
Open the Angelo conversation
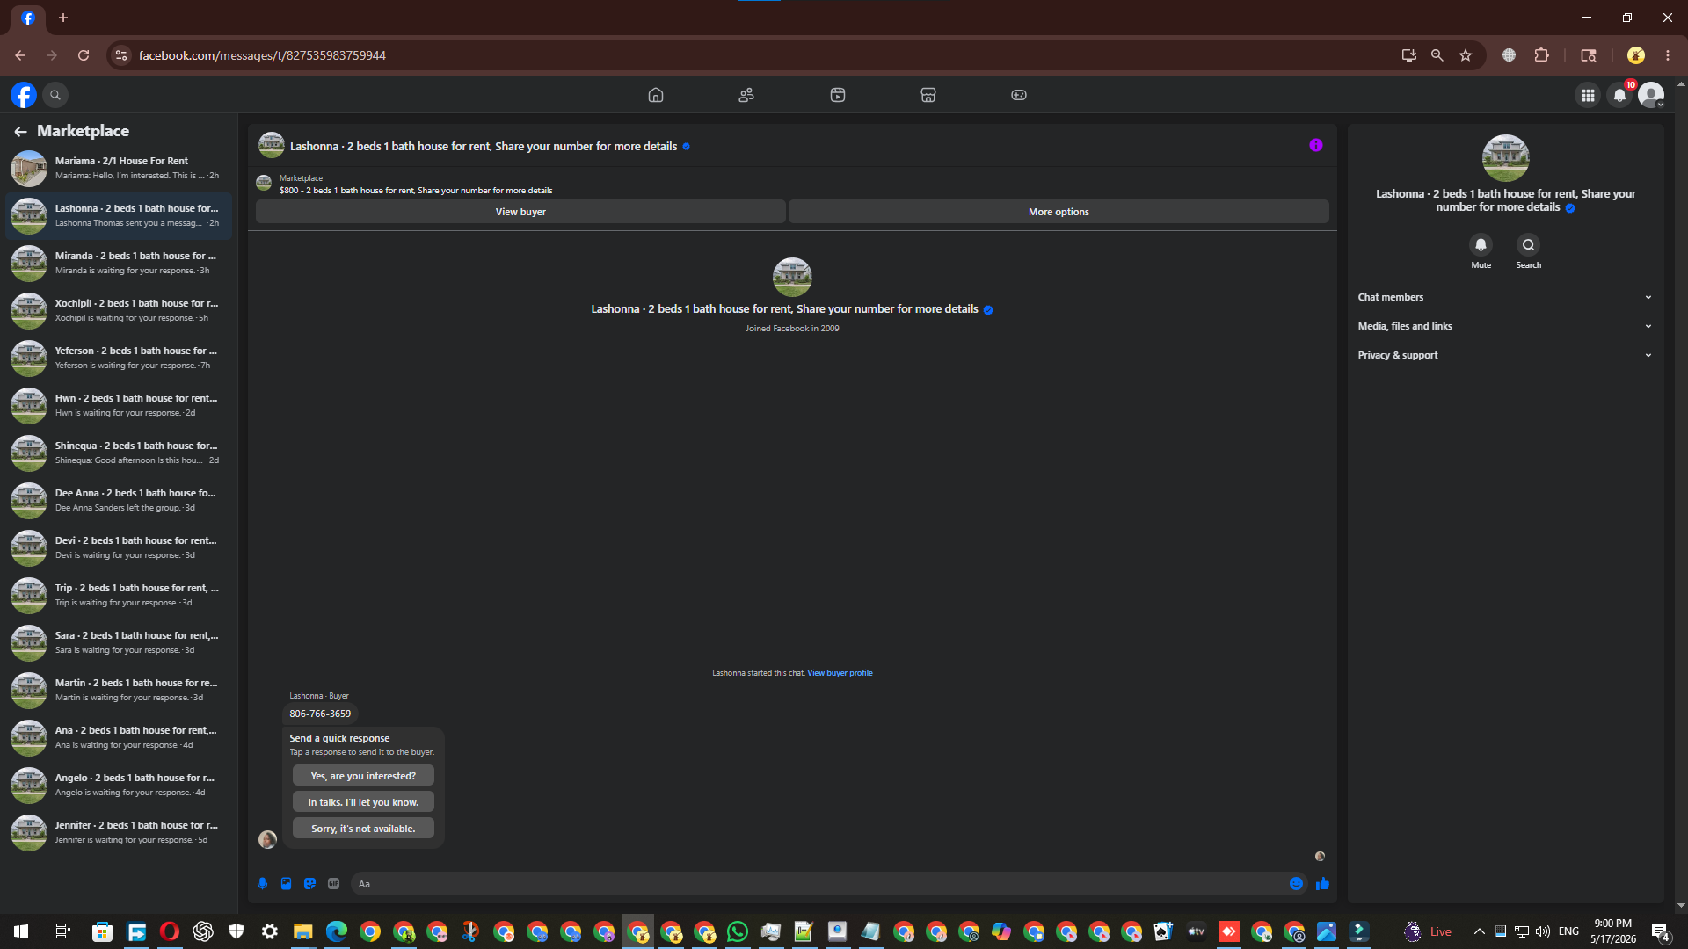tap(119, 786)
